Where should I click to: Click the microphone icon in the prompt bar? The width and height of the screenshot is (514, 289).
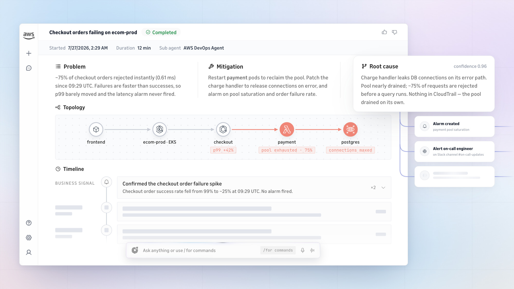coord(303,250)
